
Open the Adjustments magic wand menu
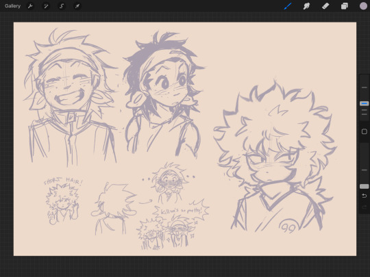[46, 6]
